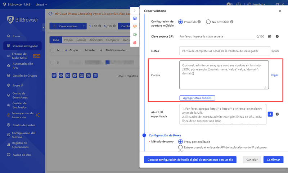Click the robot batch action icon
Screen dimensions: 288x173
pyautogui.click(x=75, y=76)
